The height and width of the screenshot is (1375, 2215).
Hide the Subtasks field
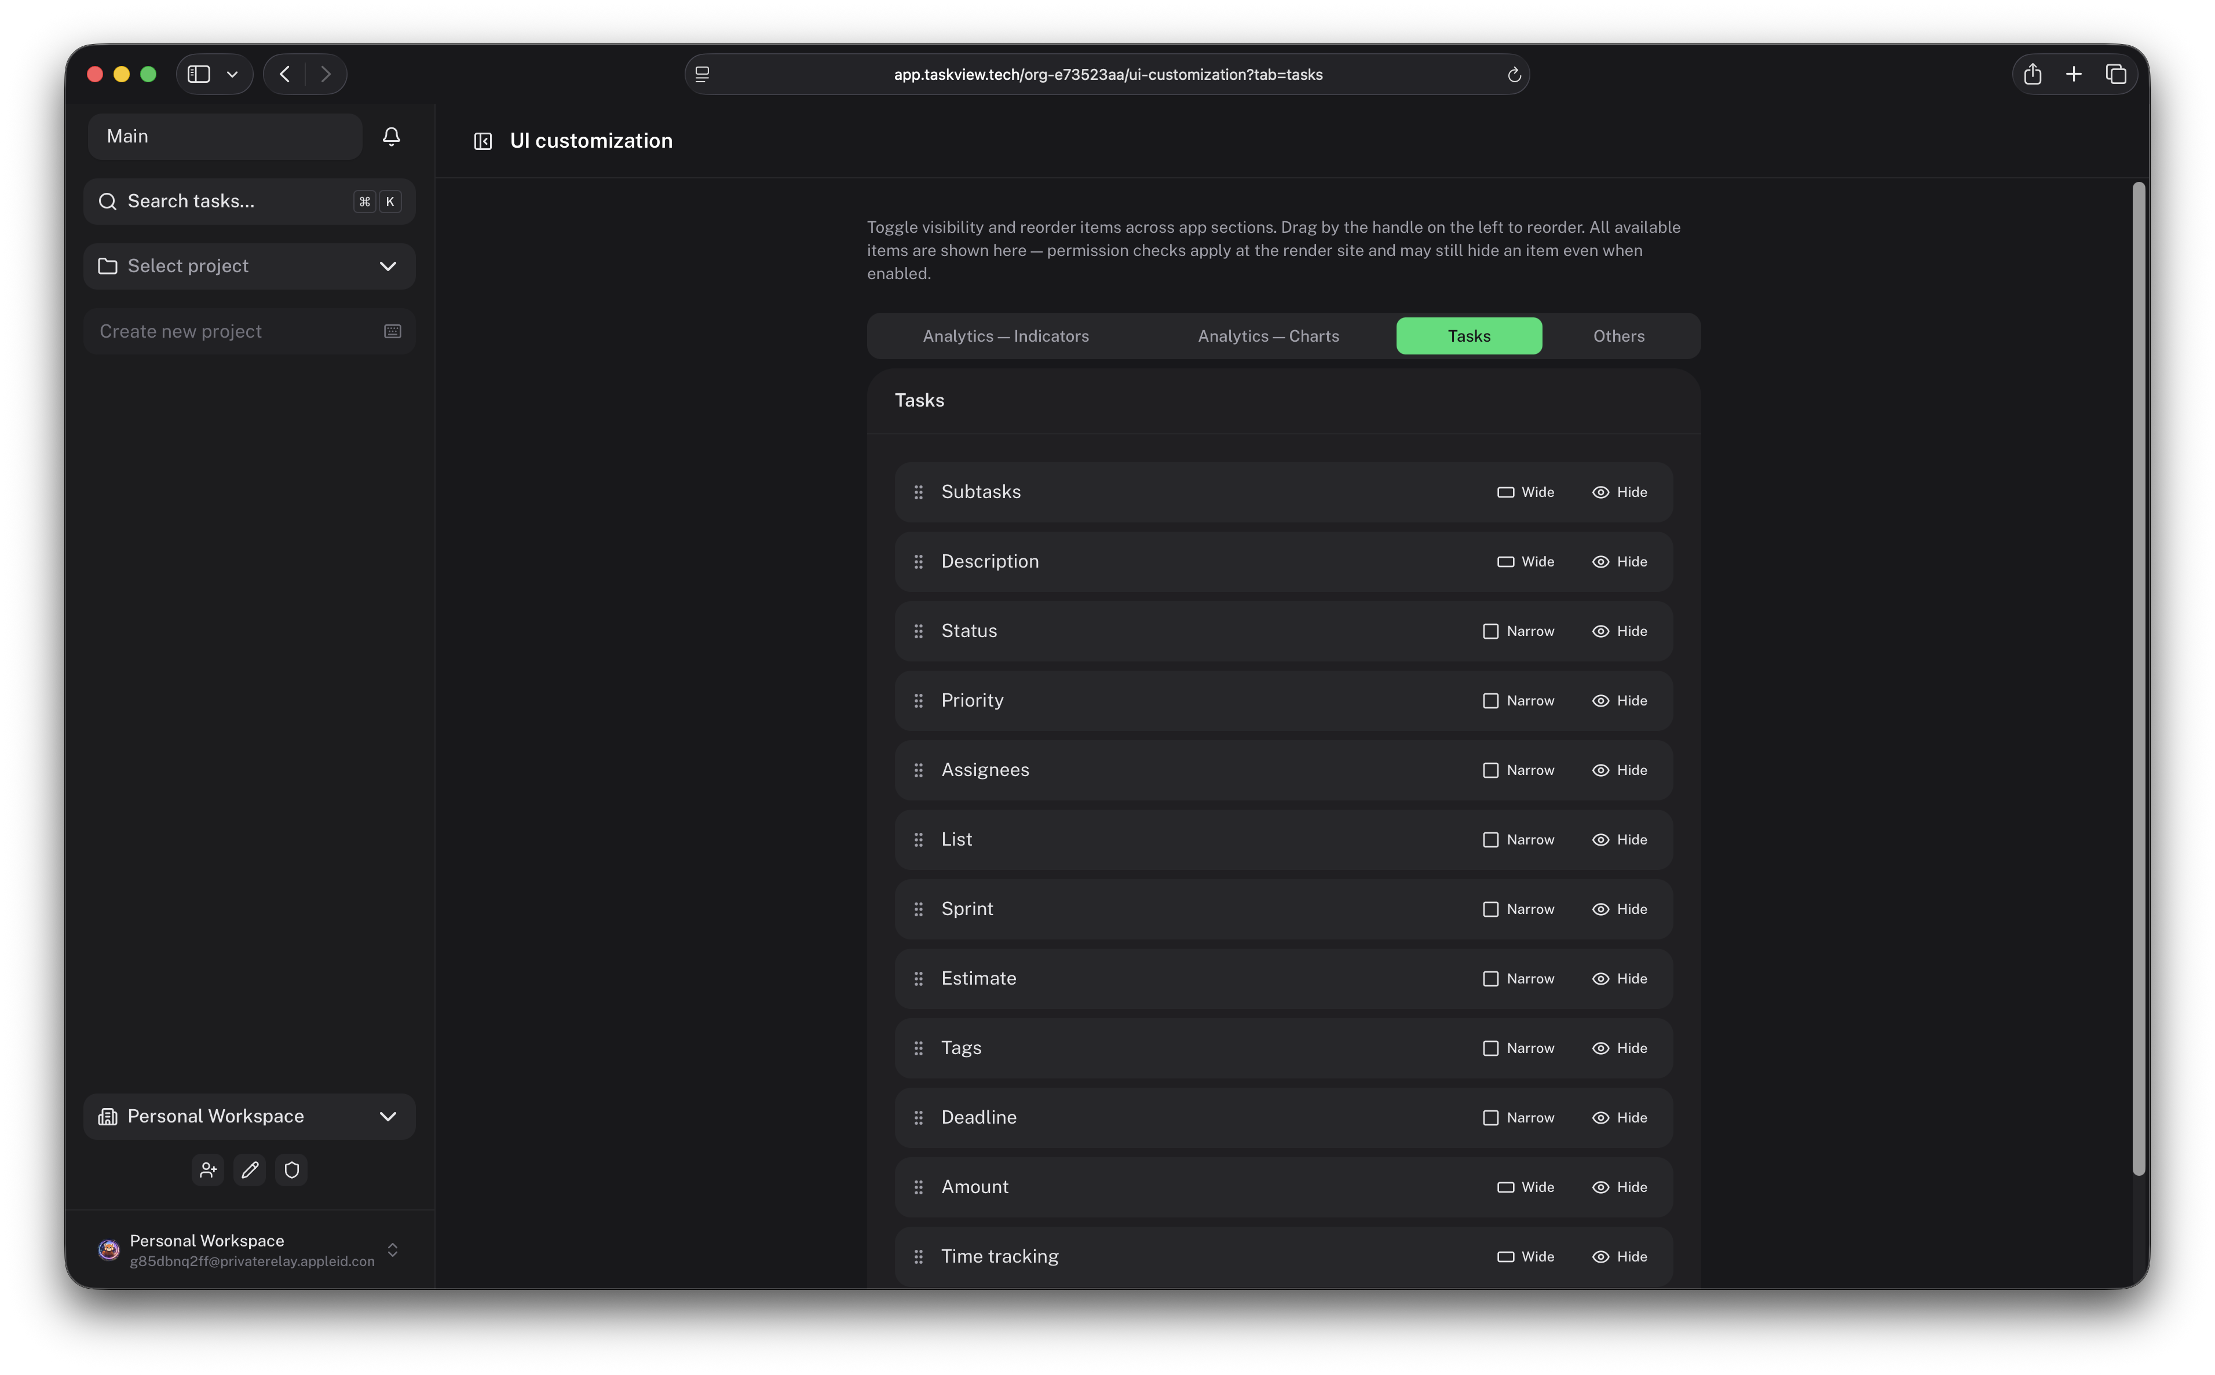pyautogui.click(x=1620, y=492)
